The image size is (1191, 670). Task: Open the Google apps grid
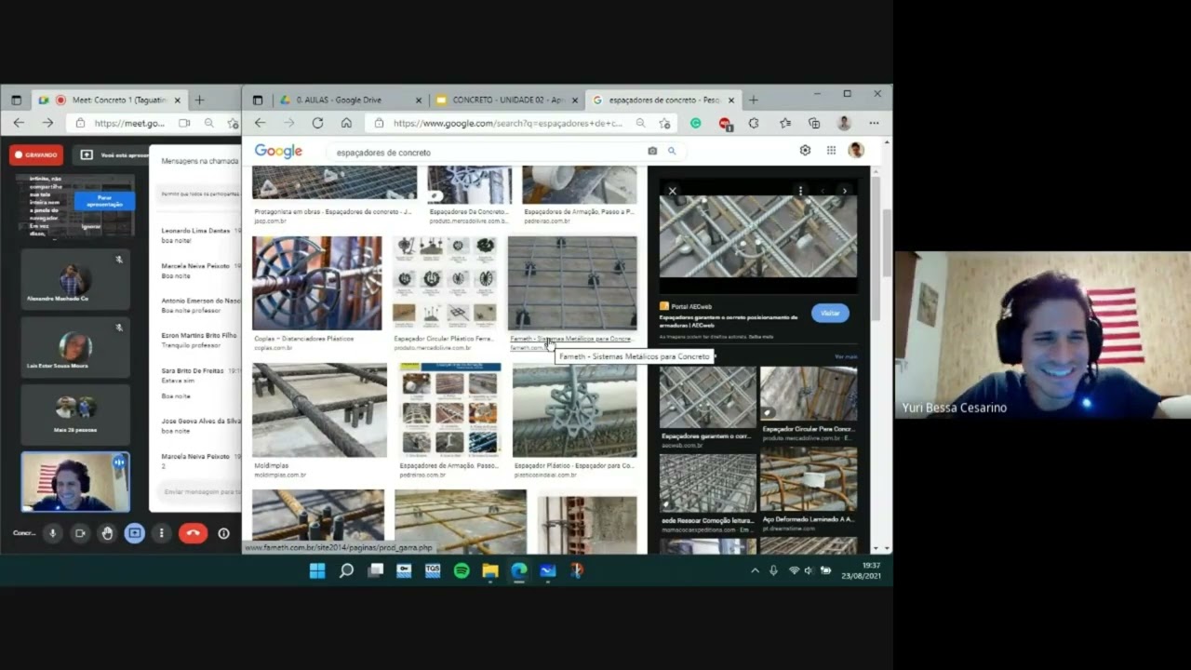point(831,150)
